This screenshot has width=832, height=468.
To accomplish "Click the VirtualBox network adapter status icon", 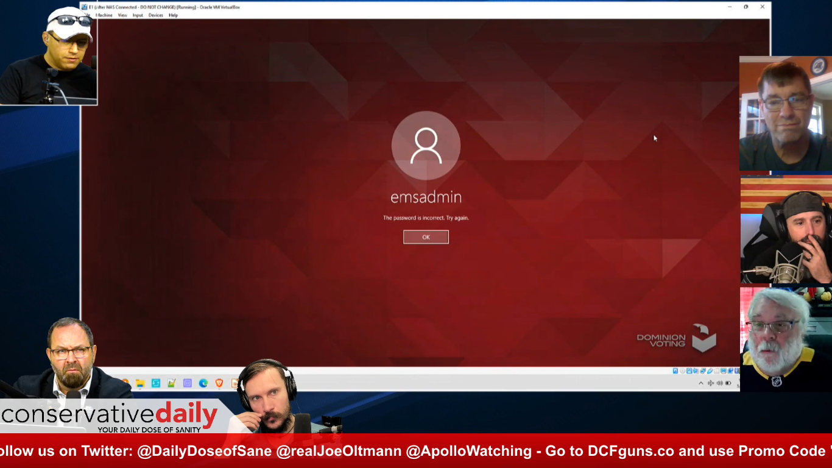I will pos(703,370).
